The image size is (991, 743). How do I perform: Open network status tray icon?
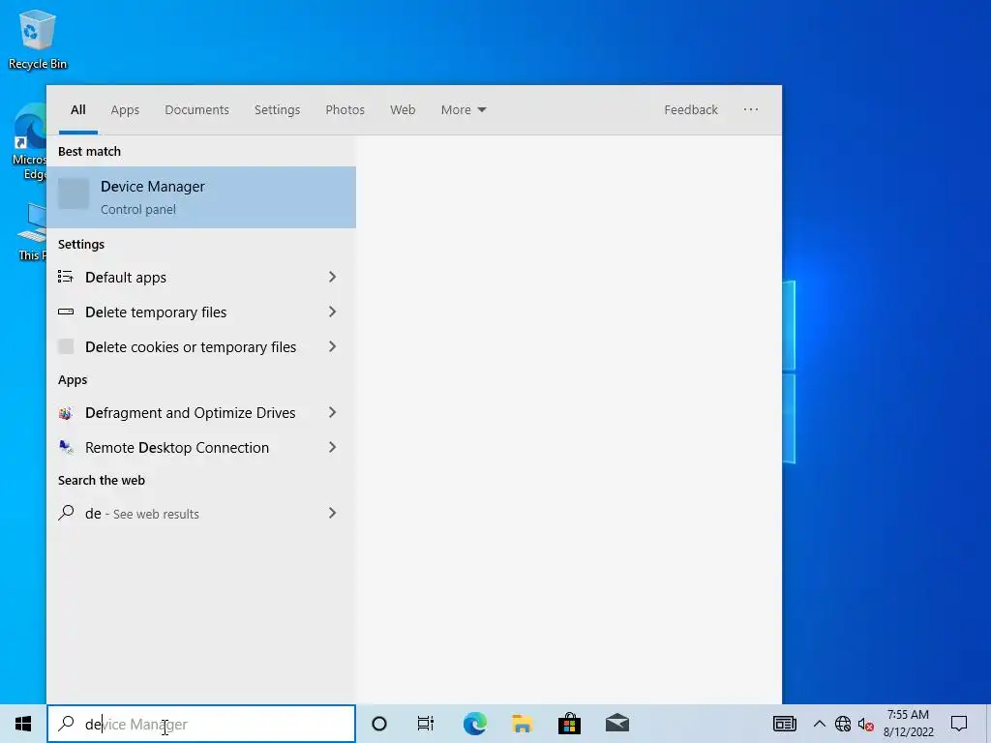click(843, 724)
